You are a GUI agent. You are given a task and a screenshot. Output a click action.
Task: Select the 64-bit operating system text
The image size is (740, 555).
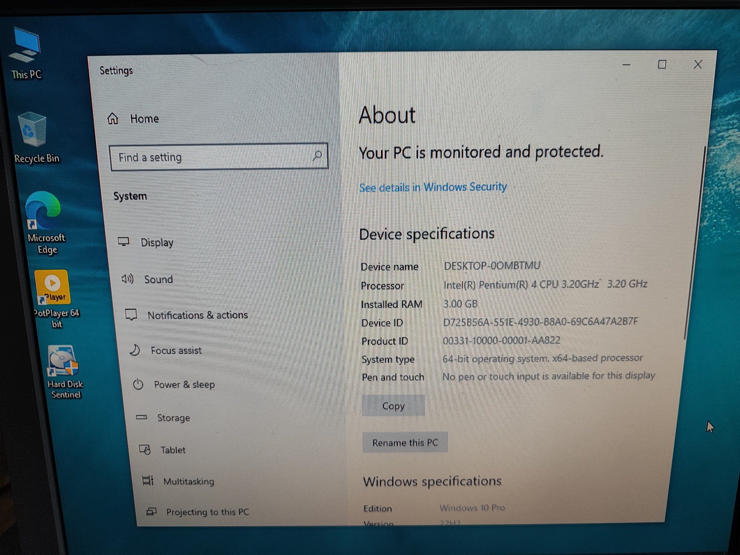point(542,358)
